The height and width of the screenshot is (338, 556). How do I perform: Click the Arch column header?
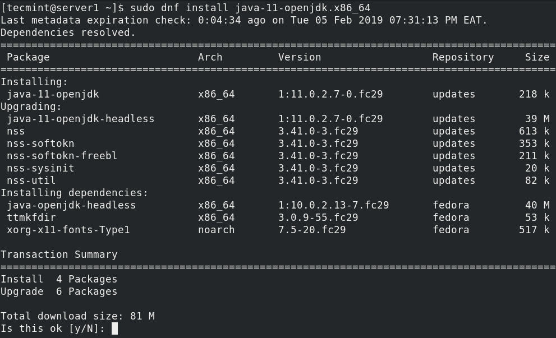[x=210, y=57]
